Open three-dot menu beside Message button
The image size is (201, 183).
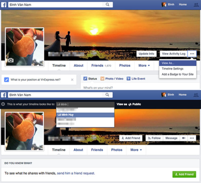click(192, 138)
